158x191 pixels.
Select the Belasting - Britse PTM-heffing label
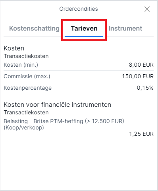pyautogui.click(x=64, y=121)
